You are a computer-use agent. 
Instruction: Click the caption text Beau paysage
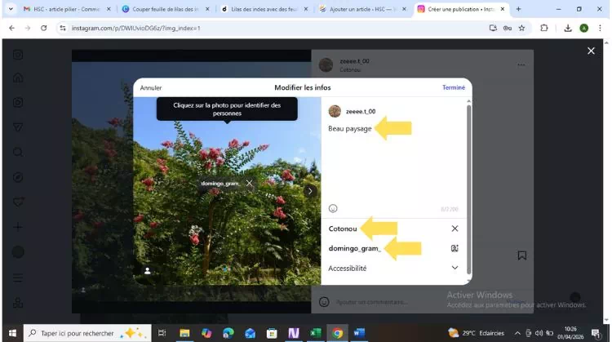pos(350,128)
